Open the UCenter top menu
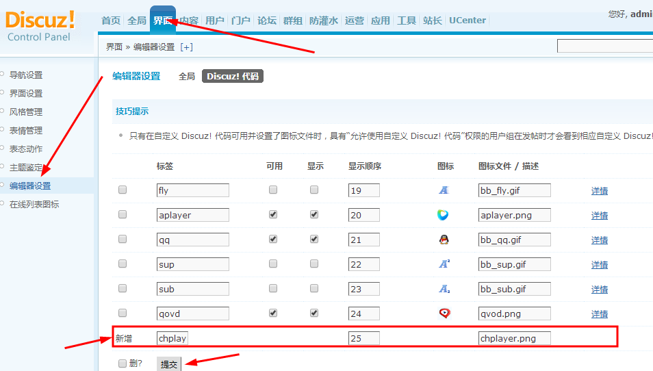Viewport: 653px width, 371px height. tap(468, 21)
